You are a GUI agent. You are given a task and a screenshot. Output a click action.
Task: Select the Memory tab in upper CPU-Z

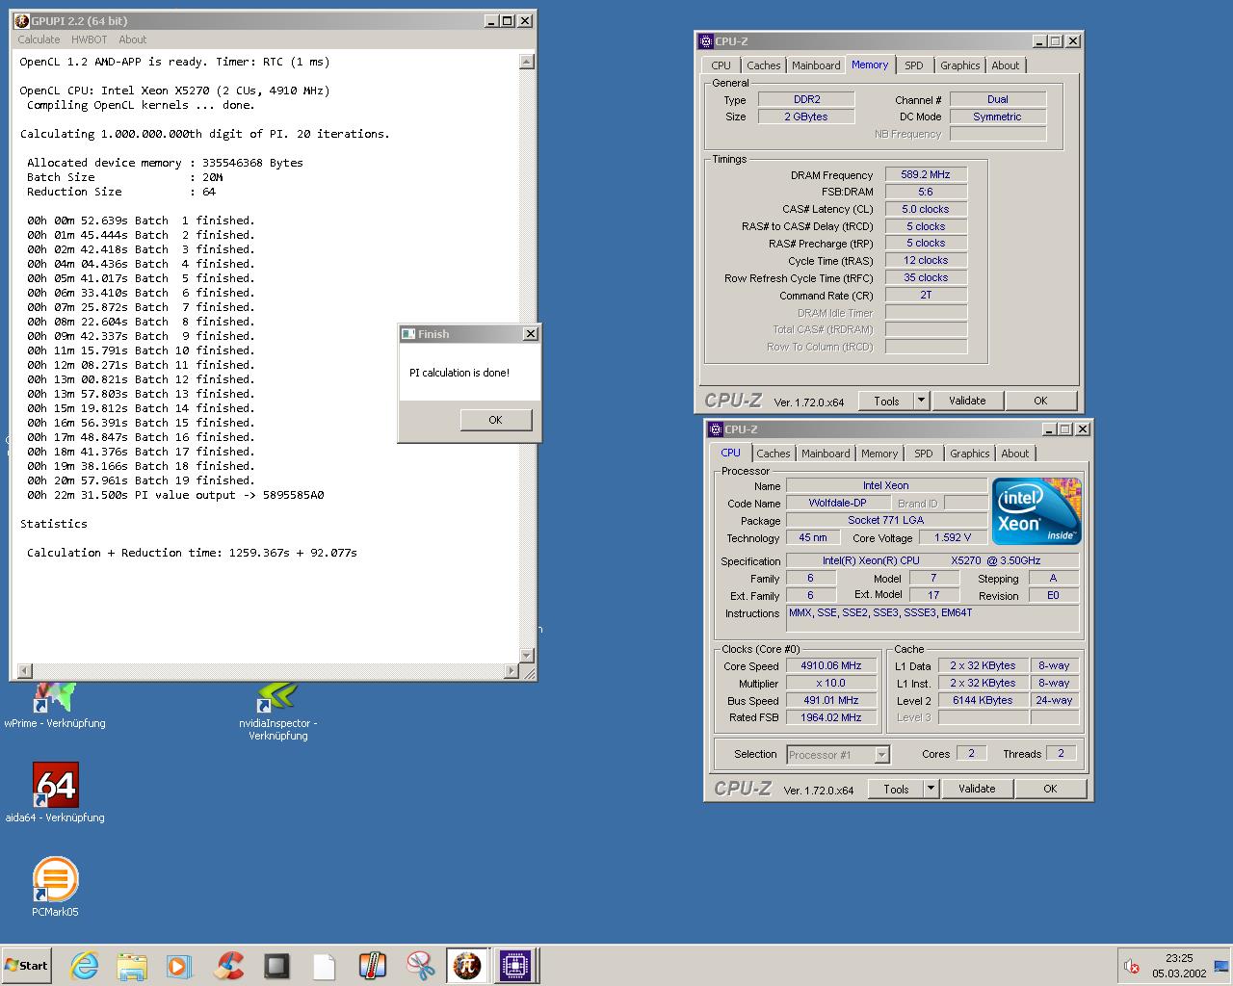(870, 65)
